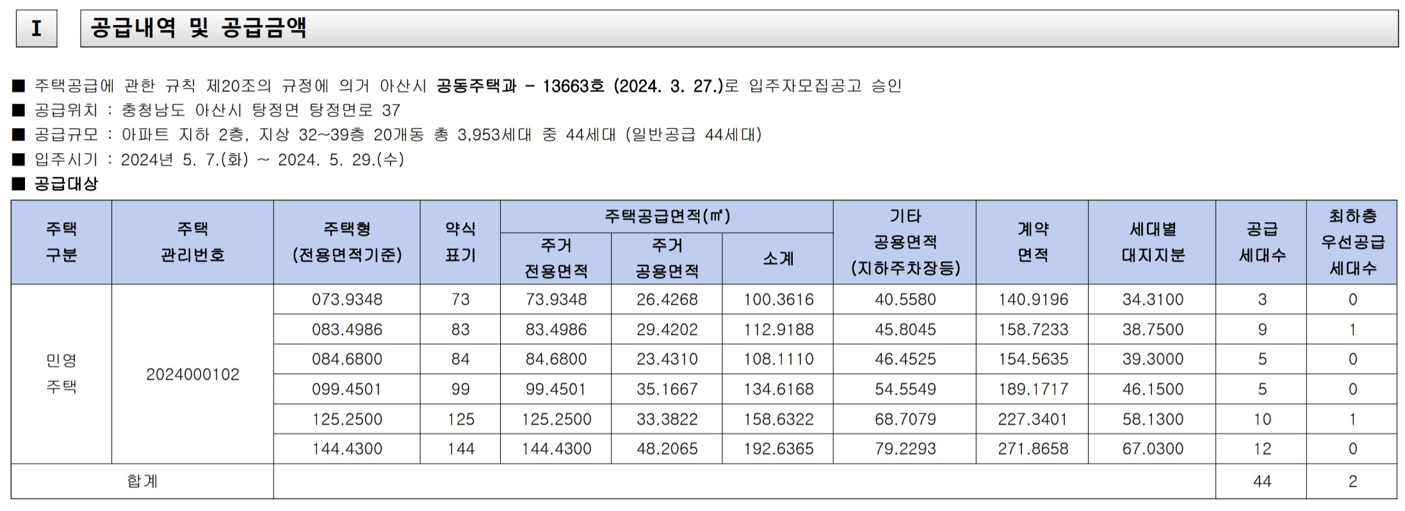
Task: Click the management number 2024000102
Action: point(193,375)
